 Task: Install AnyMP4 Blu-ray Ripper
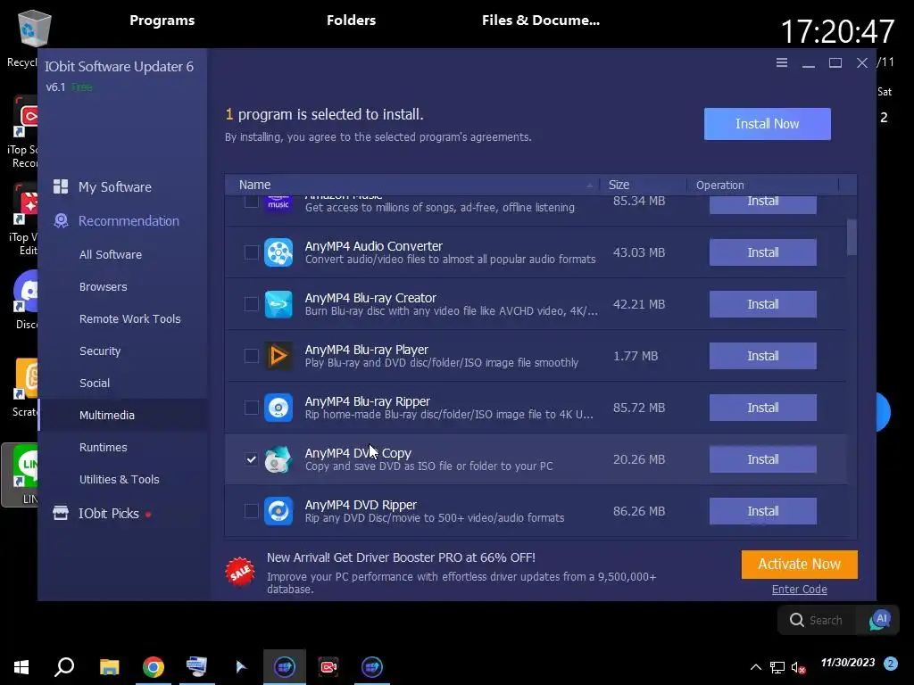(x=762, y=408)
